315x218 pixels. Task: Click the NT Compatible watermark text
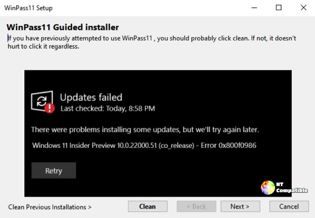(x=292, y=187)
